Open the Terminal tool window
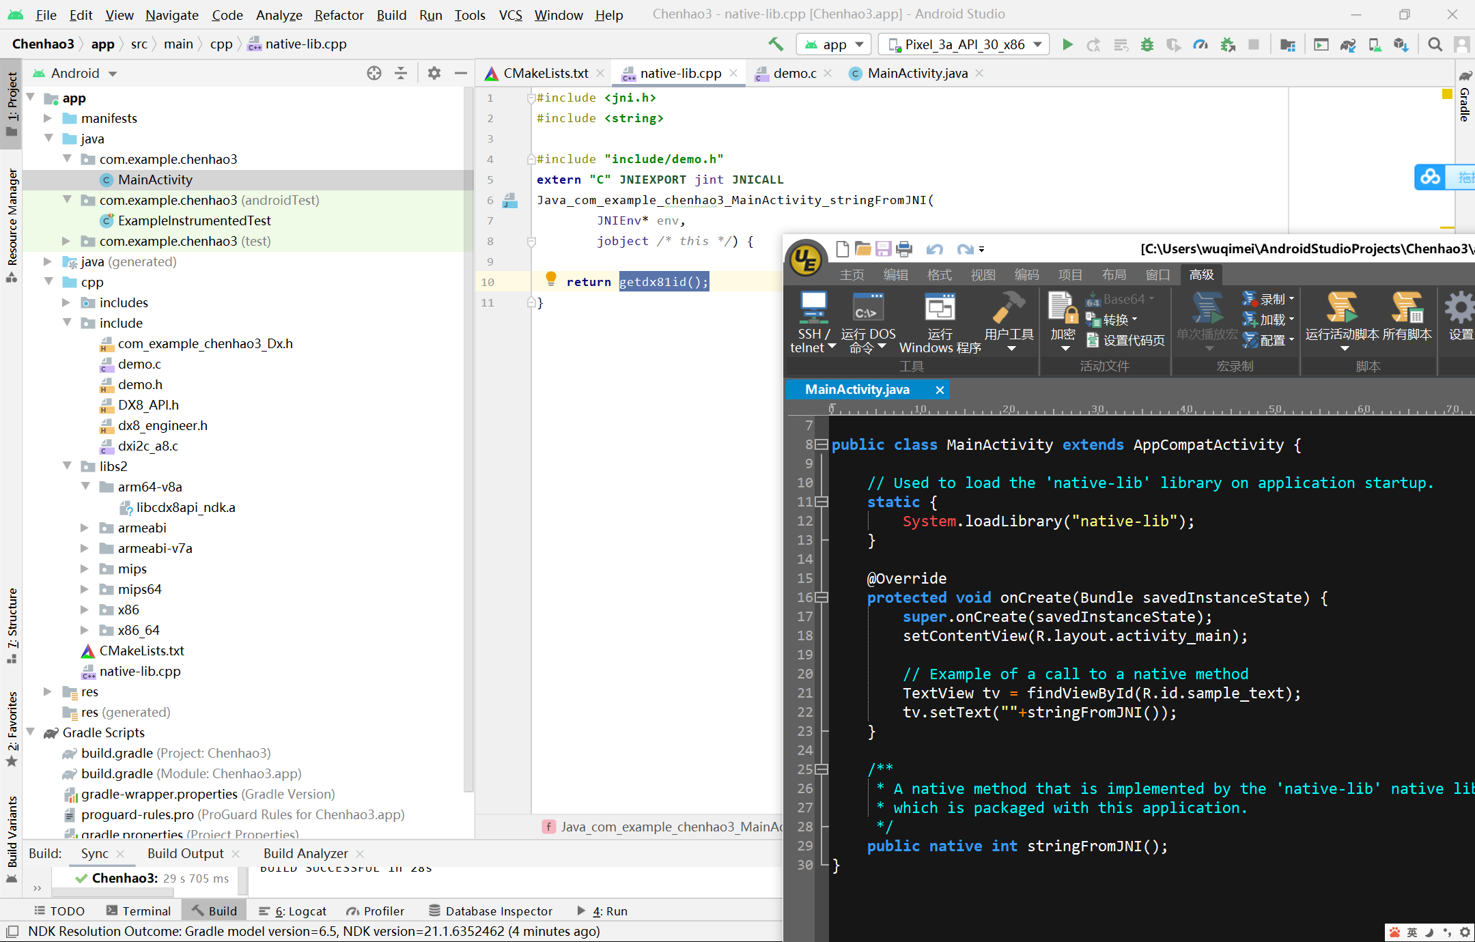This screenshot has height=942, width=1475. [146, 911]
